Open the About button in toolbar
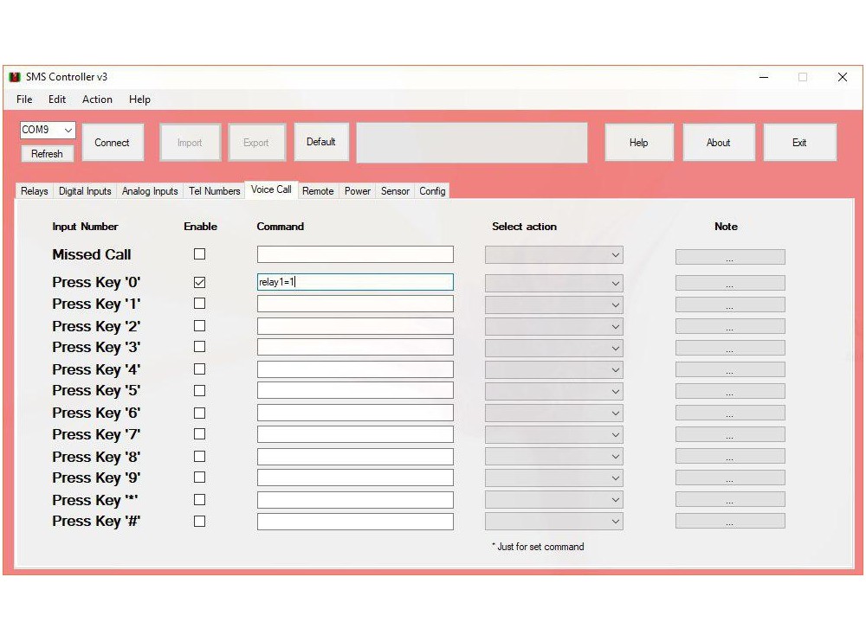Screen dimensions: 866x641 [x=718, y=143]
